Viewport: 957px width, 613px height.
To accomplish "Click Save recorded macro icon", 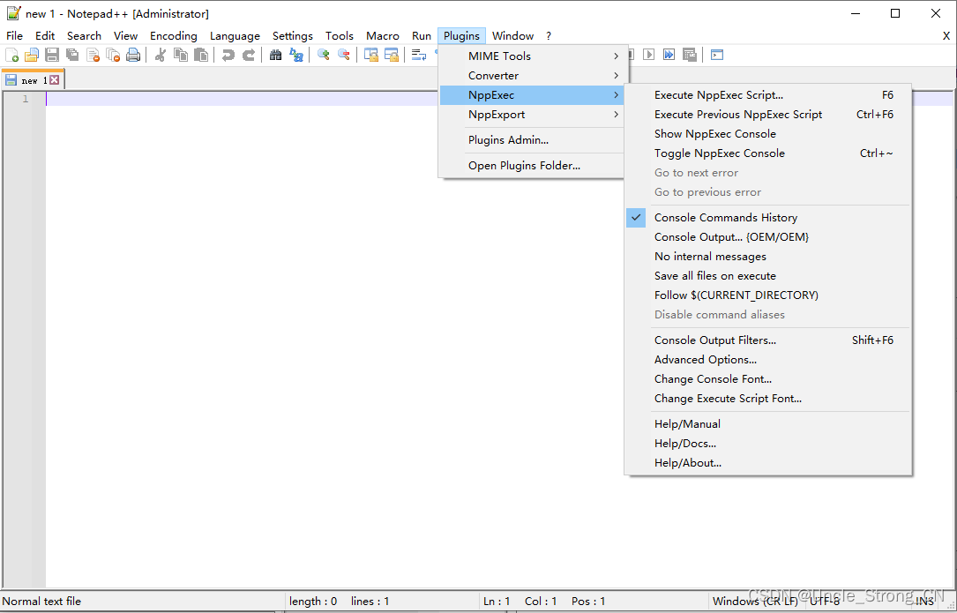I will tap(689, 55).
